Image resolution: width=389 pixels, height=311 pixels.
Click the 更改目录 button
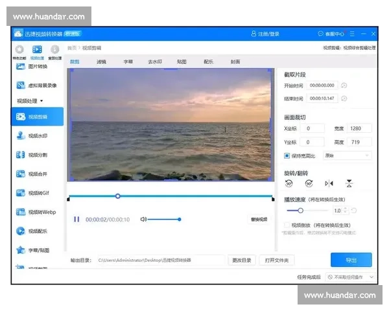[x=242, y=260]
